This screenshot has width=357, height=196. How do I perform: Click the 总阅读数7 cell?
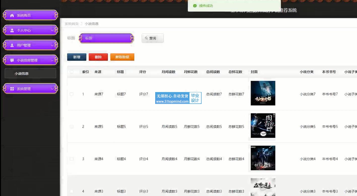coord(214,94)
